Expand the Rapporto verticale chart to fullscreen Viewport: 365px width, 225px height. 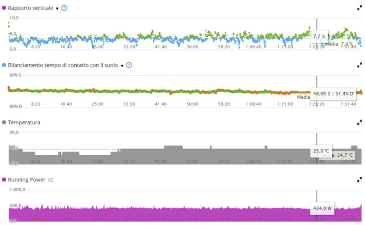click(x=359, y=8)
